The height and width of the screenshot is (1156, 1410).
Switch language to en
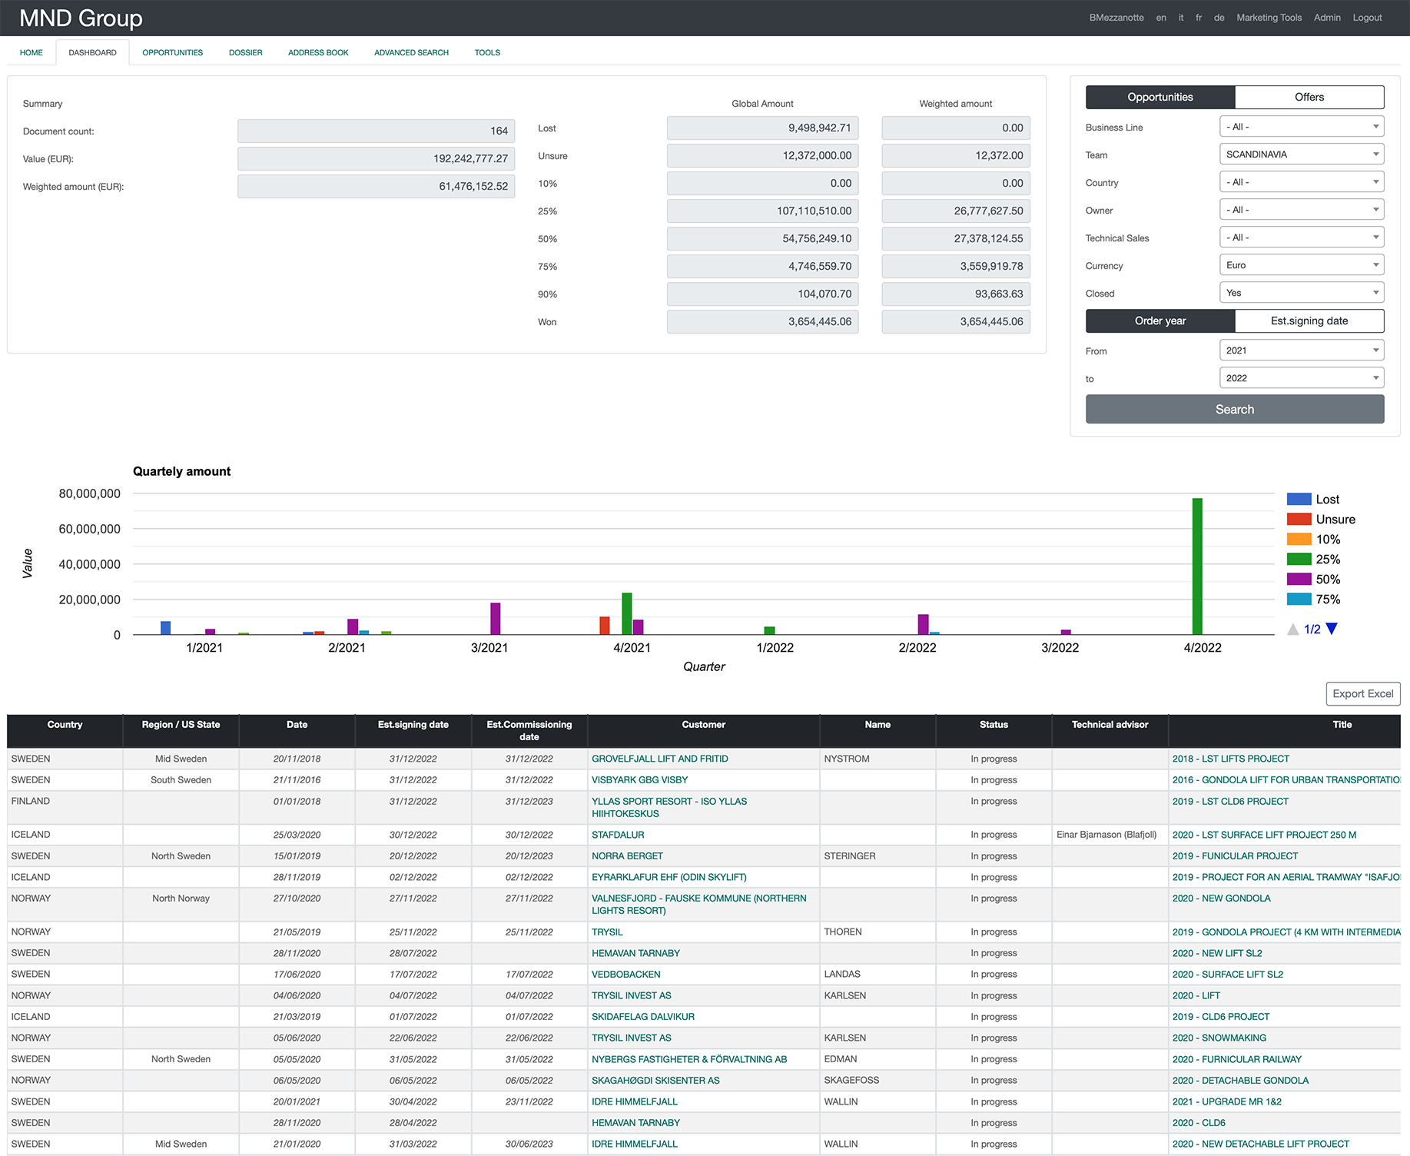click(x=1161, y=18)
